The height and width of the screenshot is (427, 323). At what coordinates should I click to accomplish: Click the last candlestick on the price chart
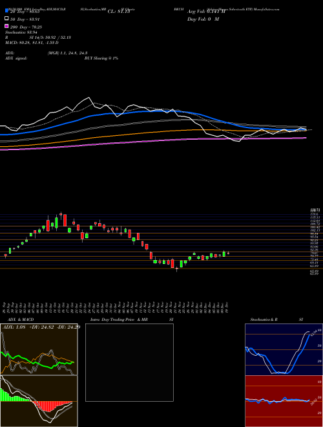coord(229,253)
